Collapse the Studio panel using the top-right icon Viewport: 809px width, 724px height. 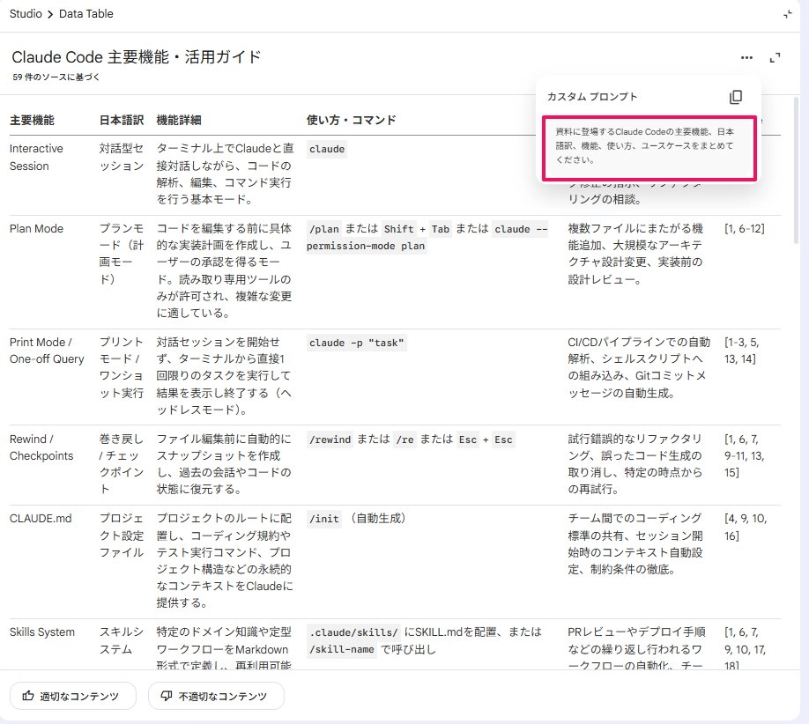click(x=787, y=14)
